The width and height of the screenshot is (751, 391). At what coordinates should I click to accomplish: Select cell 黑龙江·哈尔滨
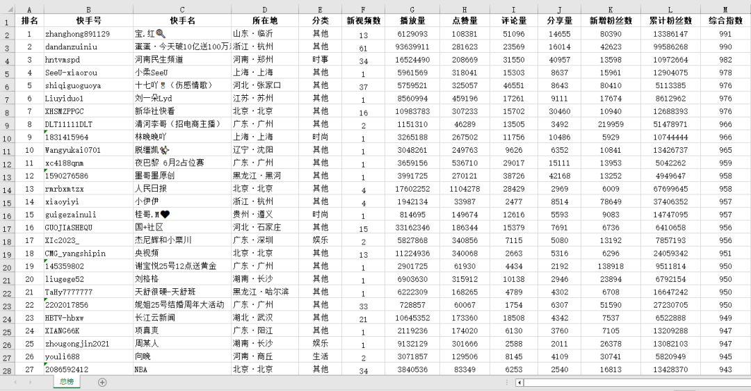coord(265,292)
